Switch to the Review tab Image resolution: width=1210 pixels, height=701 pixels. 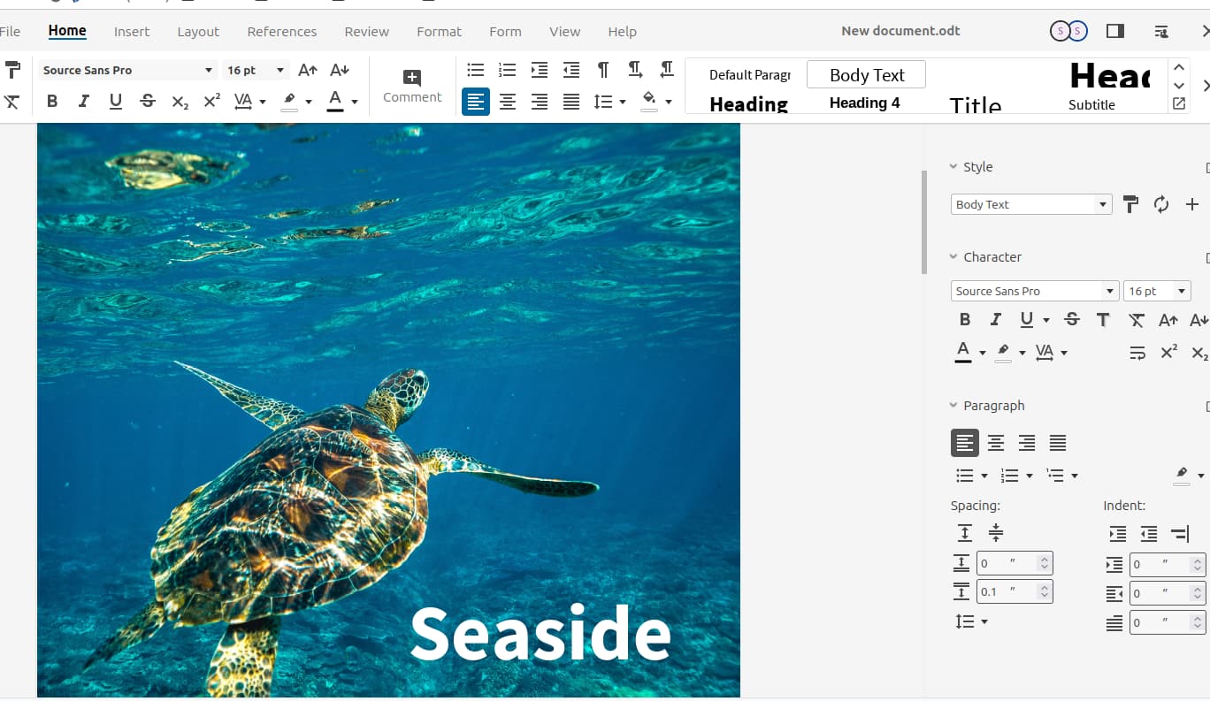[367, 31]
